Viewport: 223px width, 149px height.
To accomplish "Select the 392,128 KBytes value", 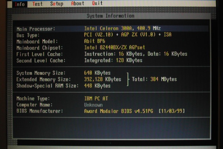I will pos(103,79).
